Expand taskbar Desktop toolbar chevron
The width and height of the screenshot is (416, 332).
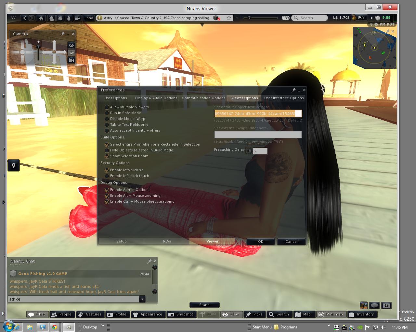point(103,326)
